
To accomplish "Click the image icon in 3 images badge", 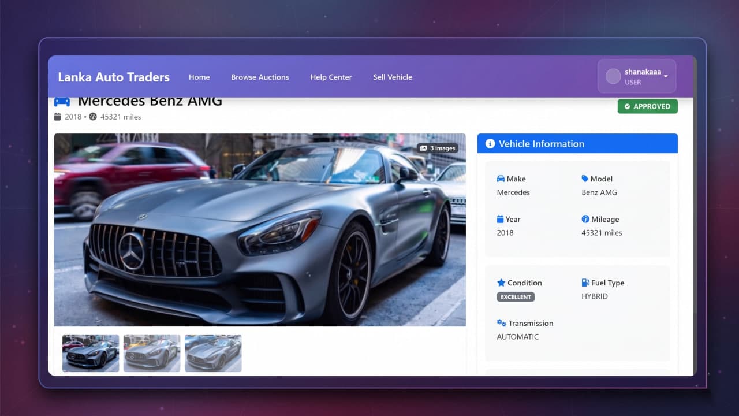I will pos(424,148).
